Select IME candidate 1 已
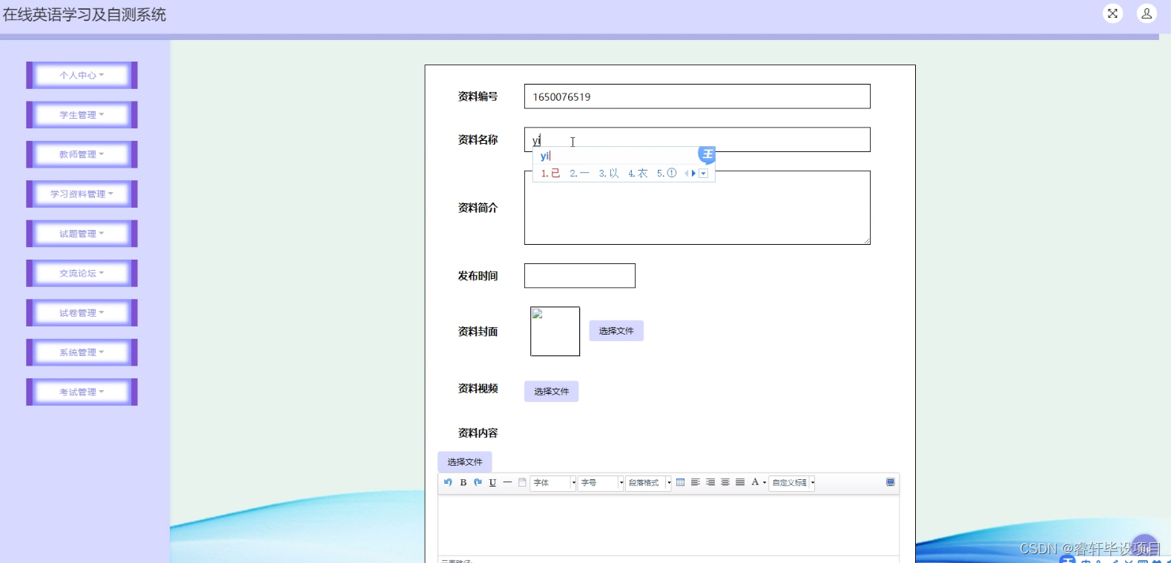This screenshot has width=1171, height=563. pos(550,174)
